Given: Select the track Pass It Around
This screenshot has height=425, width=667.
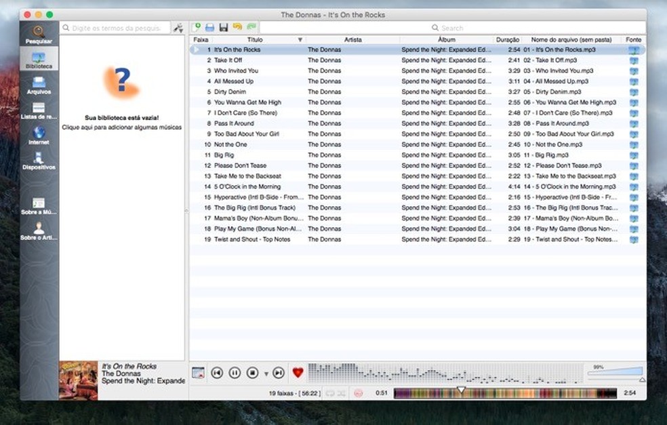Looking at the screenshot, I should [234, 123].
